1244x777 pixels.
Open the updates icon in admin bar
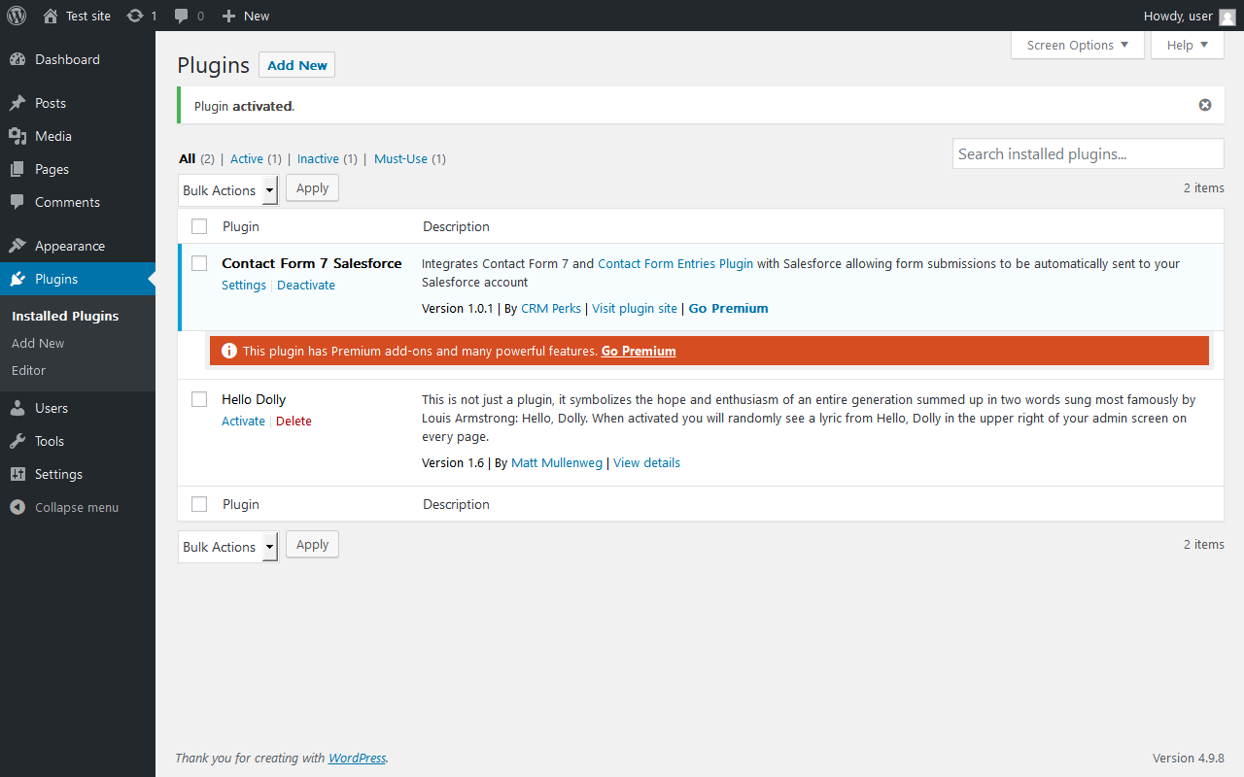click(x=135, y=16)
